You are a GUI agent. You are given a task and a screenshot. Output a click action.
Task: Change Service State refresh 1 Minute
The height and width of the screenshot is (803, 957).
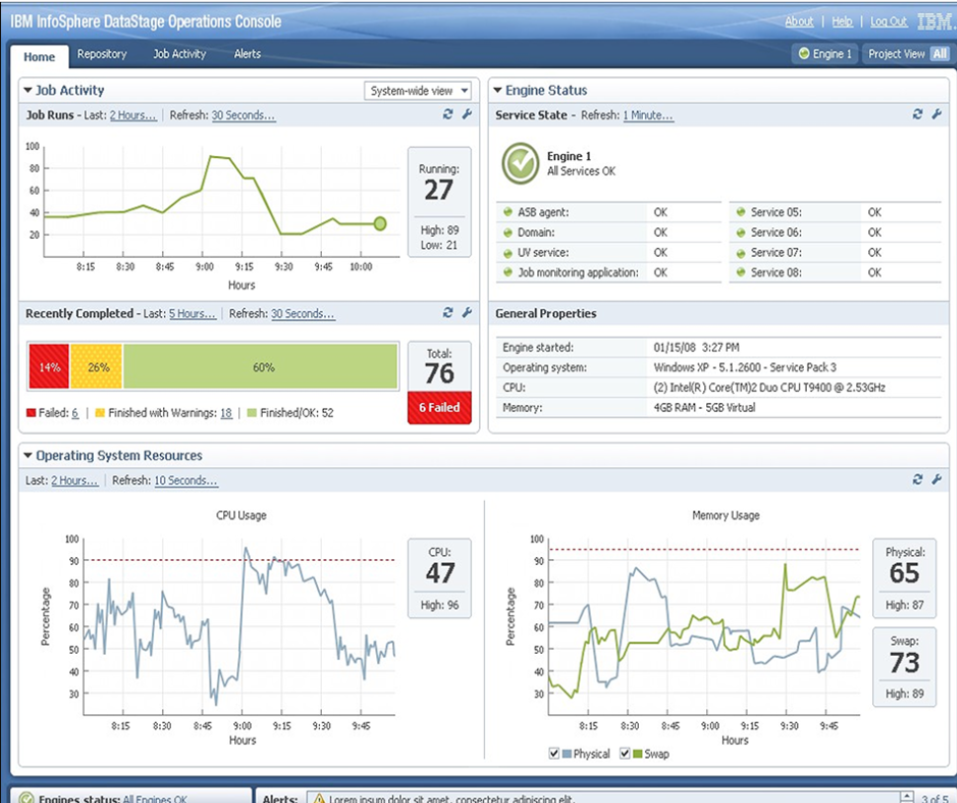click(x=648, y=115)
